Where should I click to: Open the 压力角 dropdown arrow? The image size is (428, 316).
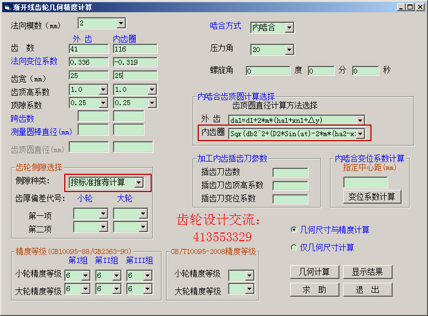(290, 50)
